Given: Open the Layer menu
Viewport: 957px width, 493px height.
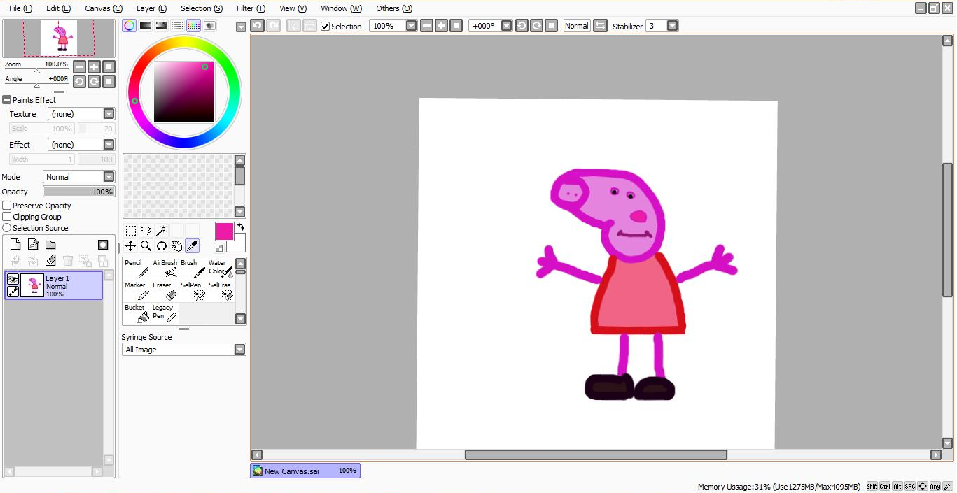Looking at the screenshot, I should point(151,8).
